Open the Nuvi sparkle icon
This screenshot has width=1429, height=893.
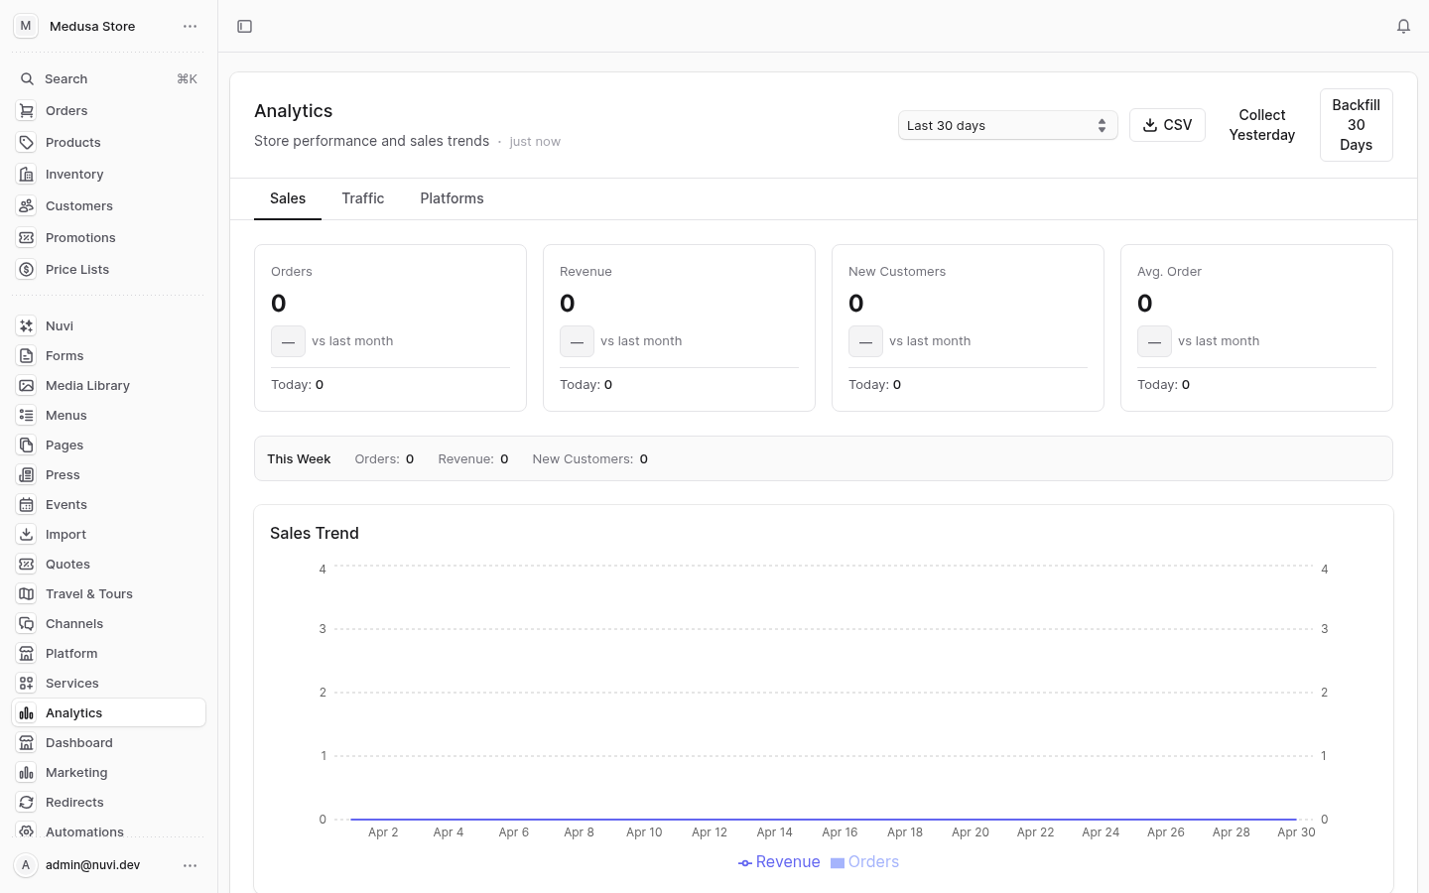point(27,325)
